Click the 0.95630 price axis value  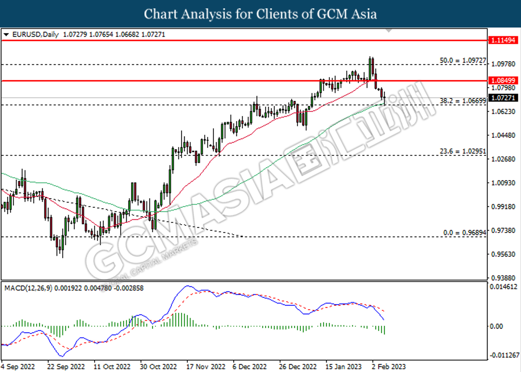(503, 254)
